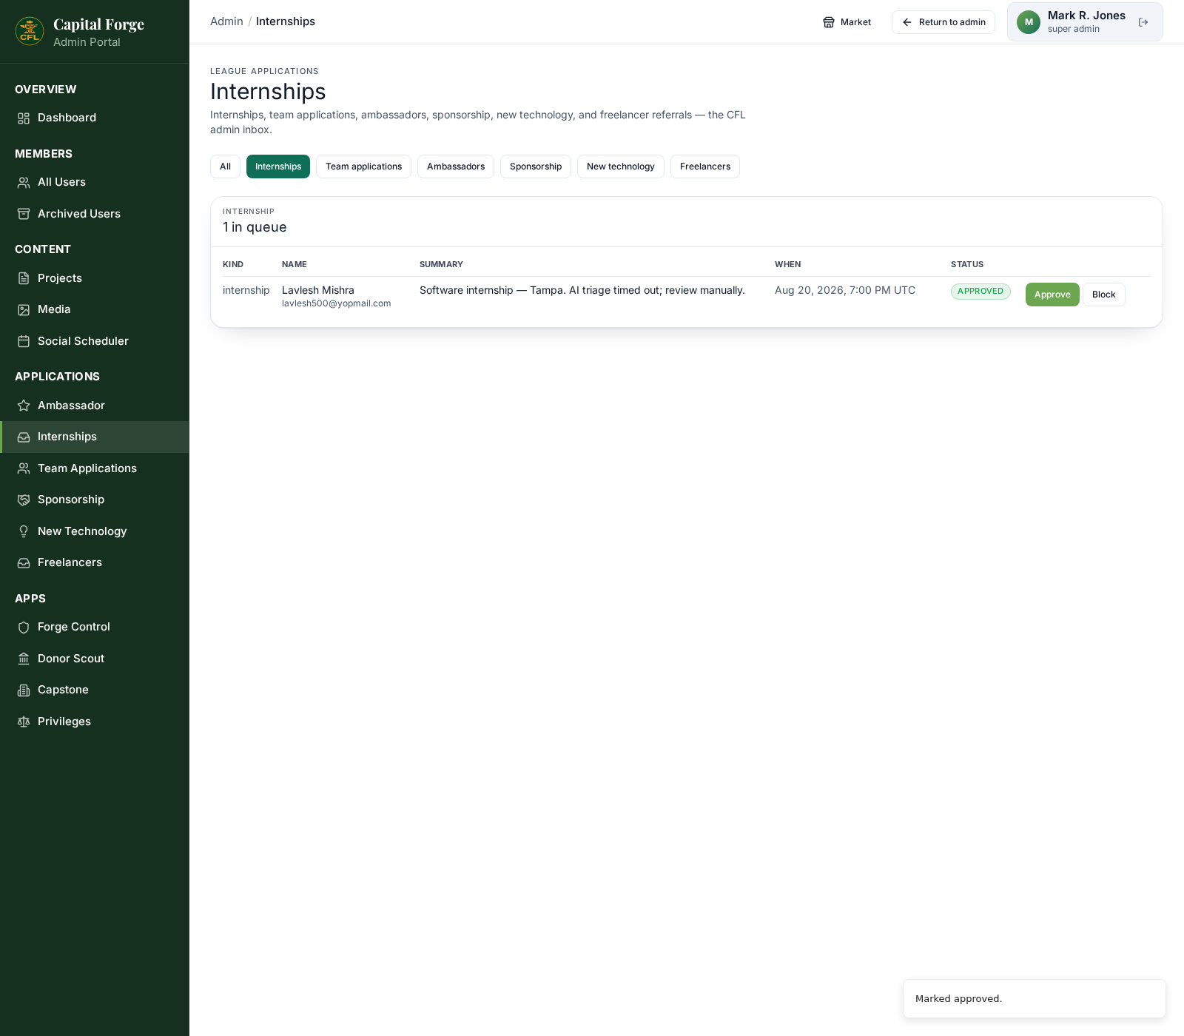
Task: Click Return to admin button
Action: (943, 22)
